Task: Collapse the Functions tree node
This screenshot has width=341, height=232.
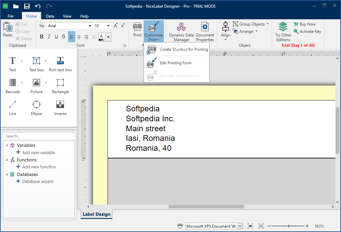Action: 7,160
